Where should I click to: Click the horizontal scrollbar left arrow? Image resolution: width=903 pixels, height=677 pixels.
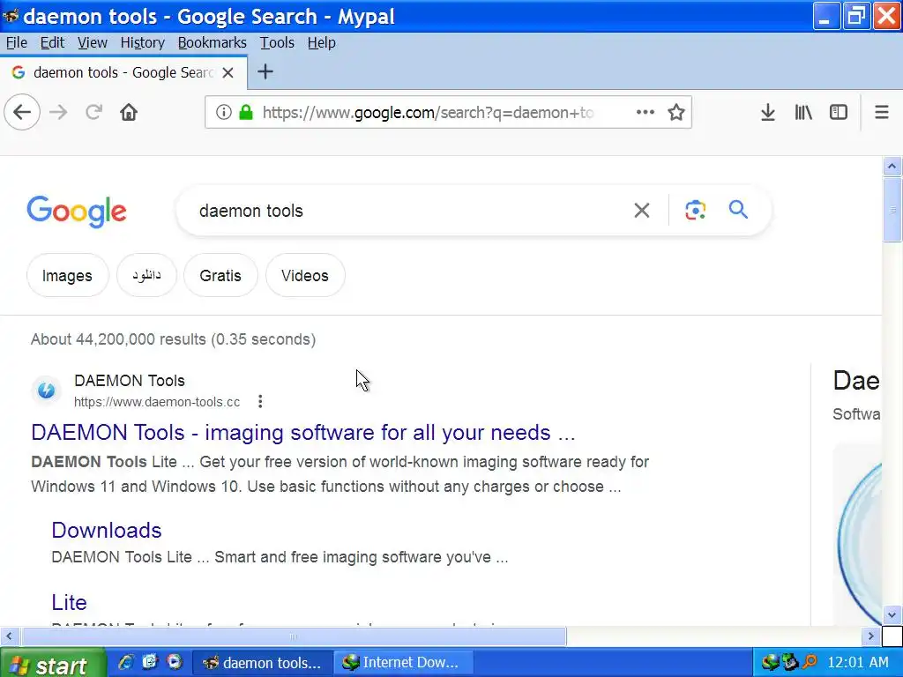[9, 636]
